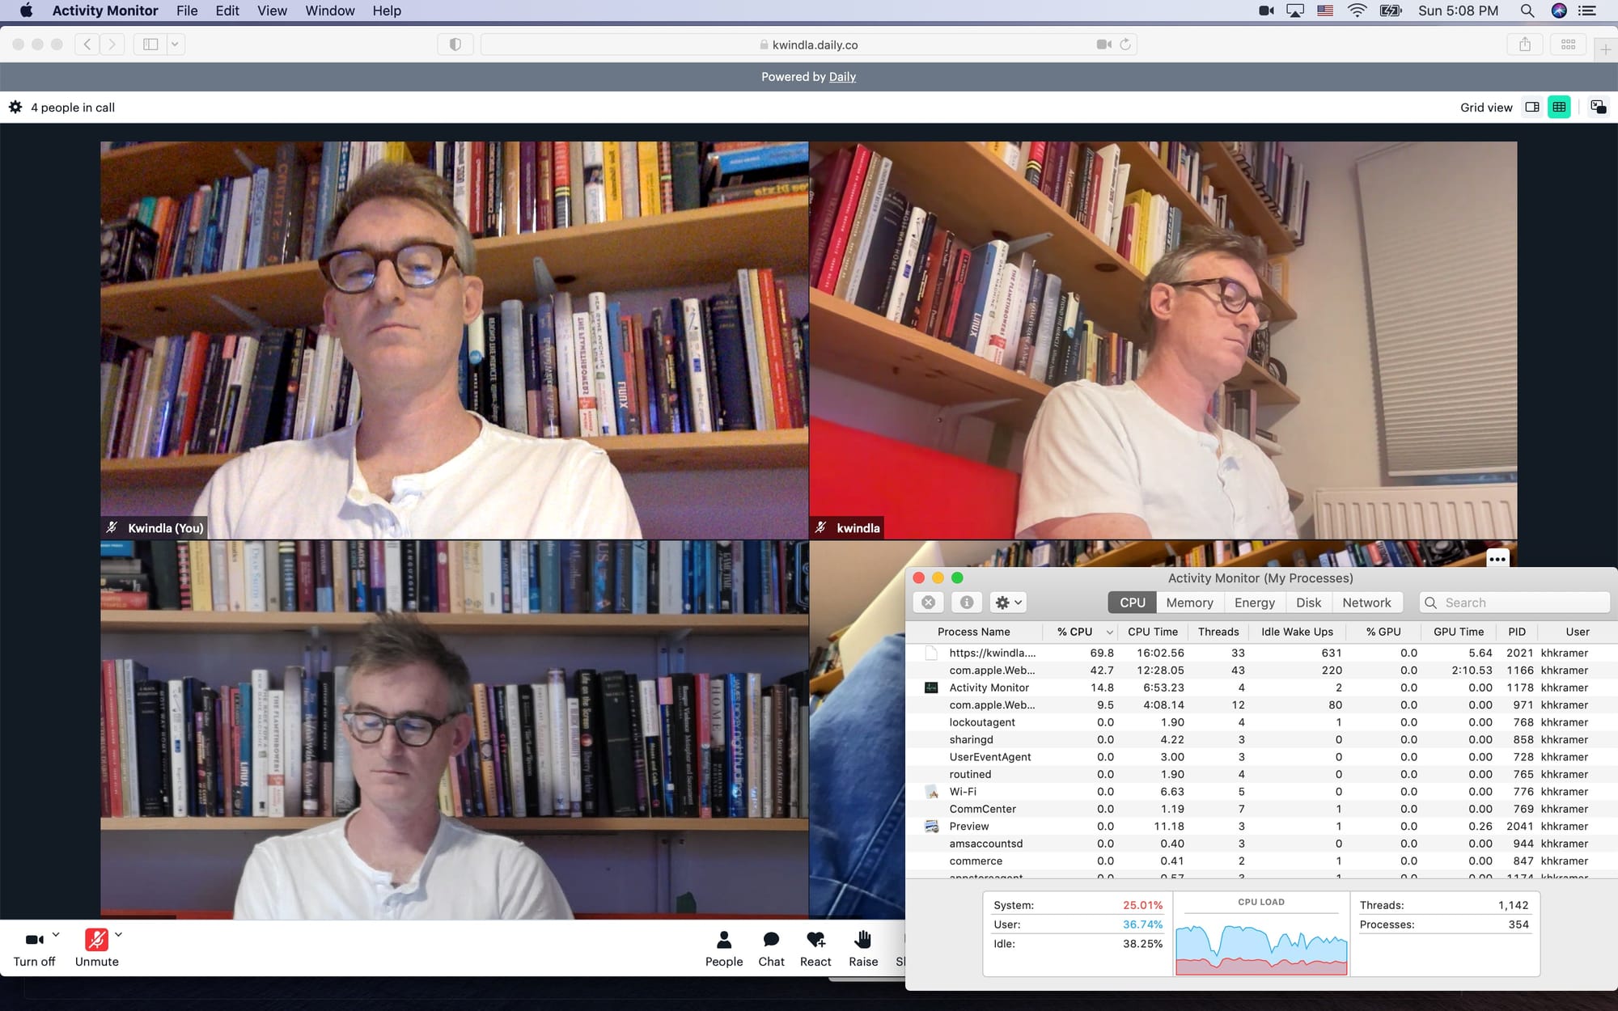Viewport: 1618px width, 1011px height.
Task: Open call settings gear icon
Action: click(15, 107)
